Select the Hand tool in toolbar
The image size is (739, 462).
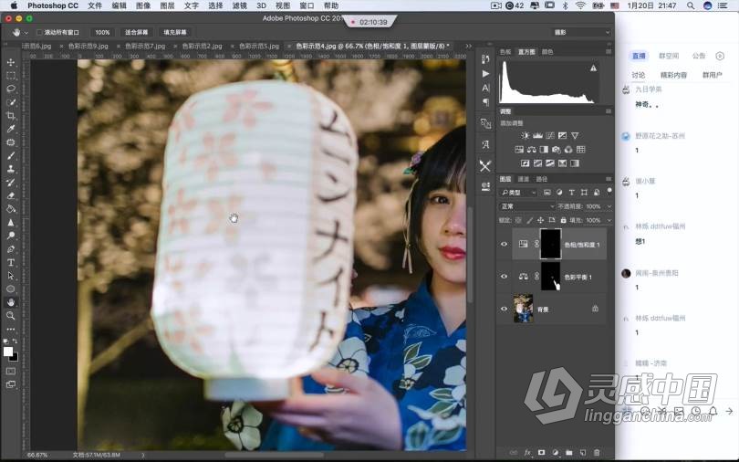coord(10,302)
